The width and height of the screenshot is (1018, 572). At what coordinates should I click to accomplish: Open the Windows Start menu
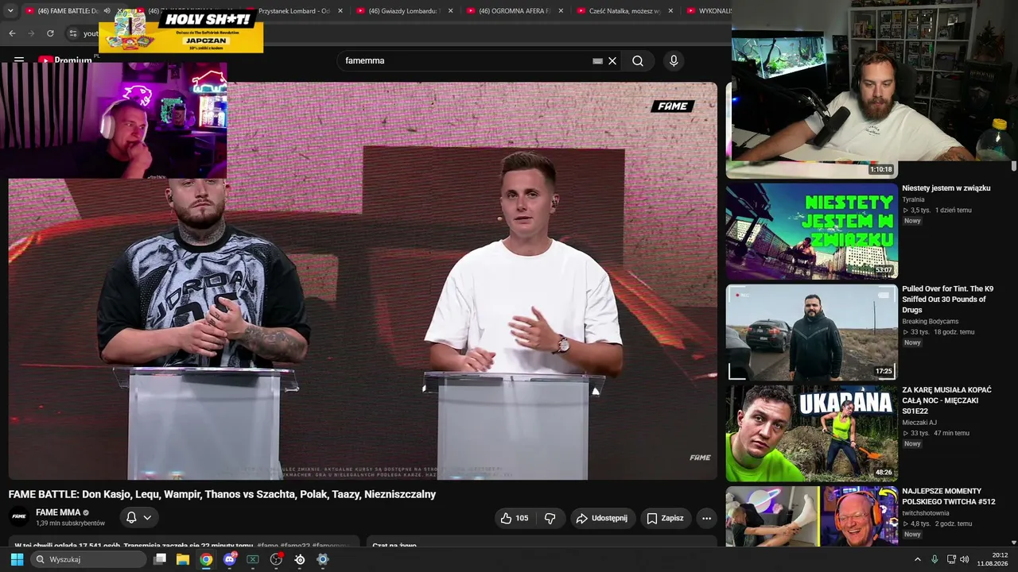pyautogui.click(x=17, y=559)
